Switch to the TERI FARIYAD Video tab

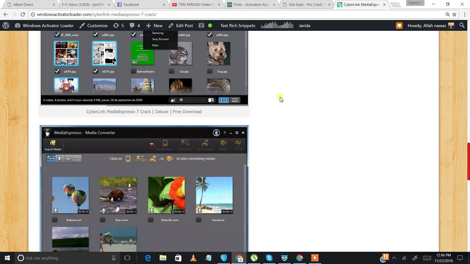[195, 4]
